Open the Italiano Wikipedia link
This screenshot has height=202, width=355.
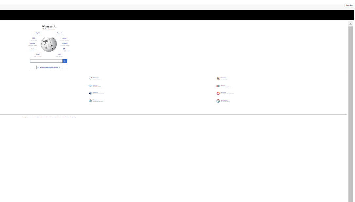click(x=33, y=49)
